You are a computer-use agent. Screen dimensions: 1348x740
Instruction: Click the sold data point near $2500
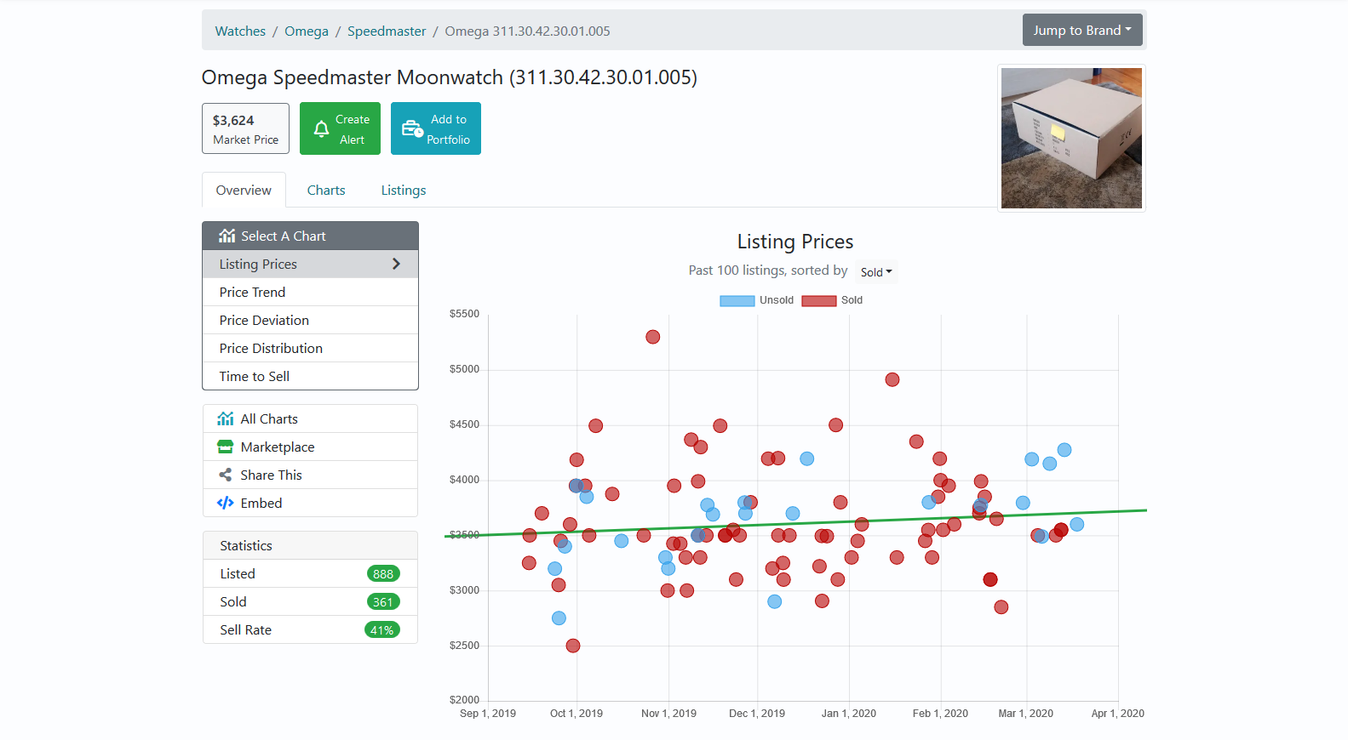573,646
